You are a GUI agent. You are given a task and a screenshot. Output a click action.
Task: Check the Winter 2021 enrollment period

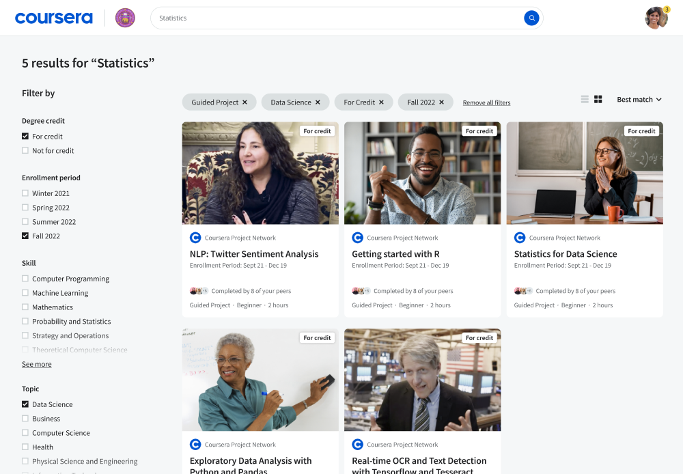25,193
